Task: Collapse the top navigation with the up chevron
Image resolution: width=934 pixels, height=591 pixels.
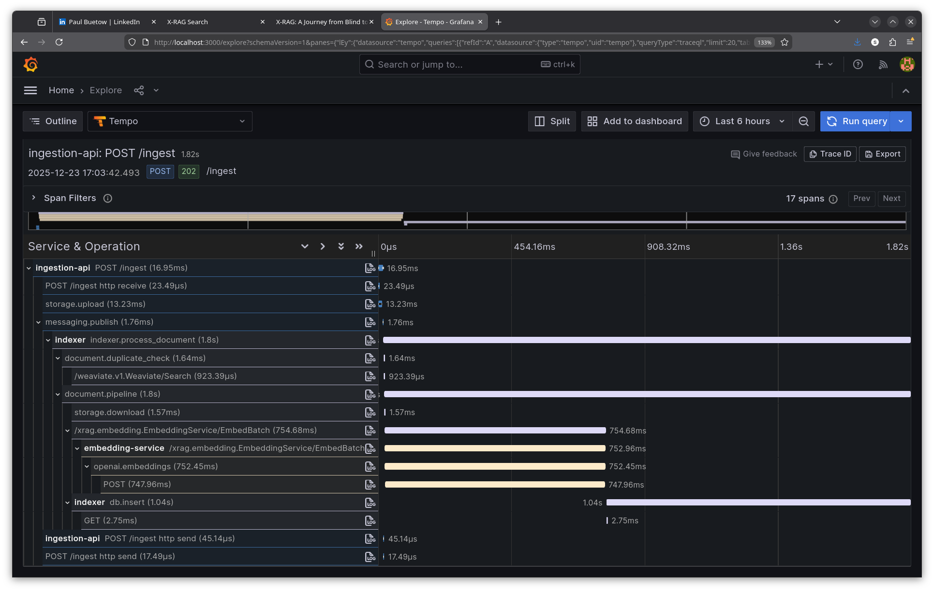Action: 905,90
